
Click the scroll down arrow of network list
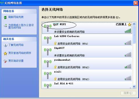tap(134, 86)
